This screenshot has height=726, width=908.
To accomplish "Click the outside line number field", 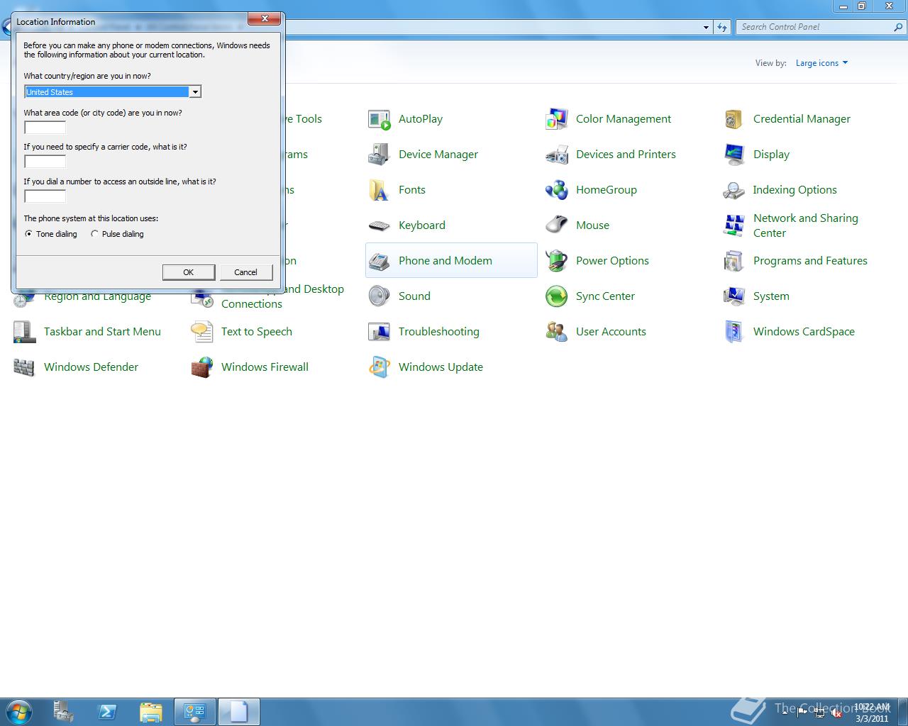I will pos(45,196).
